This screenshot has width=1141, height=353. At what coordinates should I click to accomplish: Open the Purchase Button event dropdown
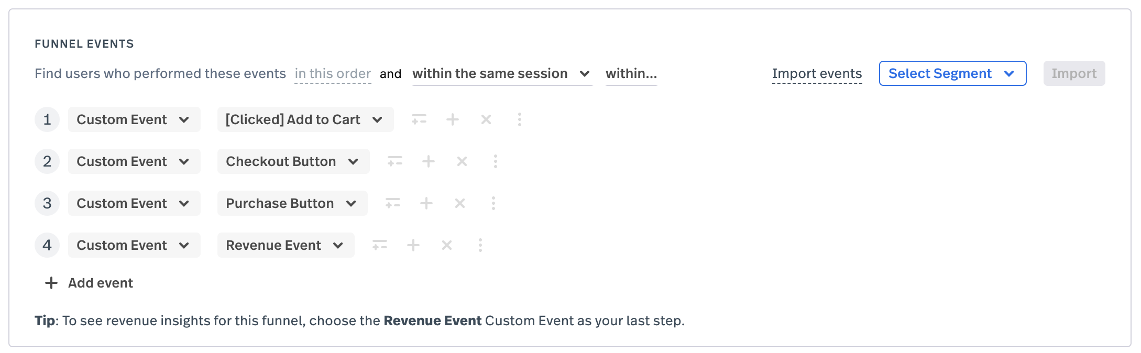tap(291, 203)
